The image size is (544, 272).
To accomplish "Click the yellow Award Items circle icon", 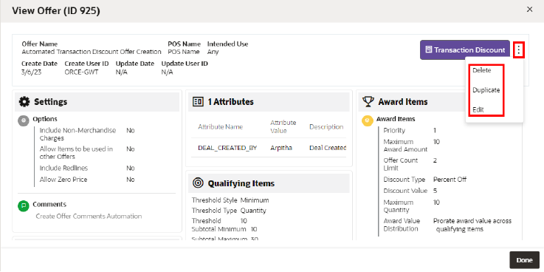I will click(x=367, y=120).
